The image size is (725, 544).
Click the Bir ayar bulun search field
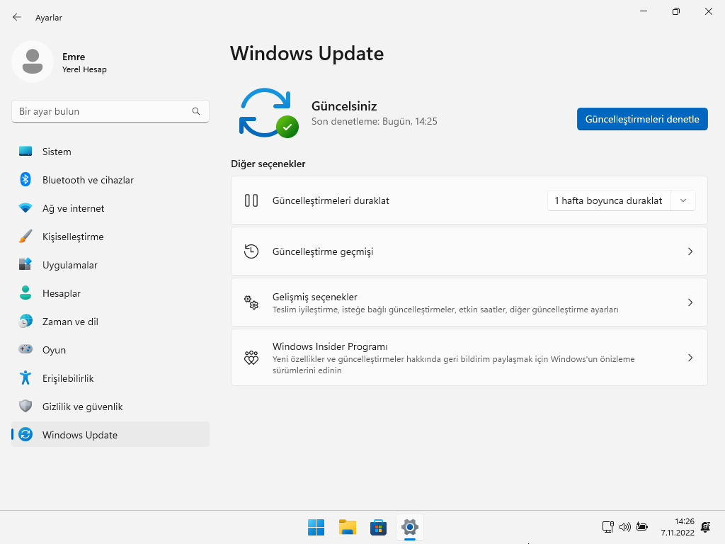tap(103, 111)
